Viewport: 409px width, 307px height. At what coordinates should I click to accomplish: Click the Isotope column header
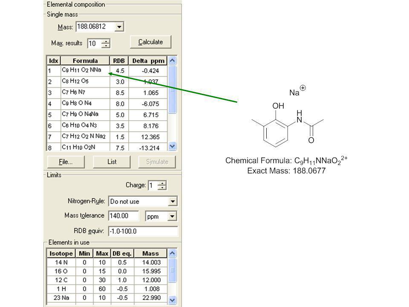point(61,253)
